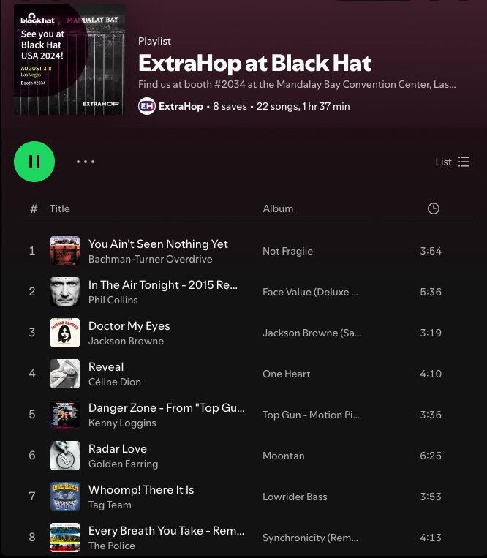Open song Every Breath You Take
This screenshot has width=487, height=558.
point(166,530)
